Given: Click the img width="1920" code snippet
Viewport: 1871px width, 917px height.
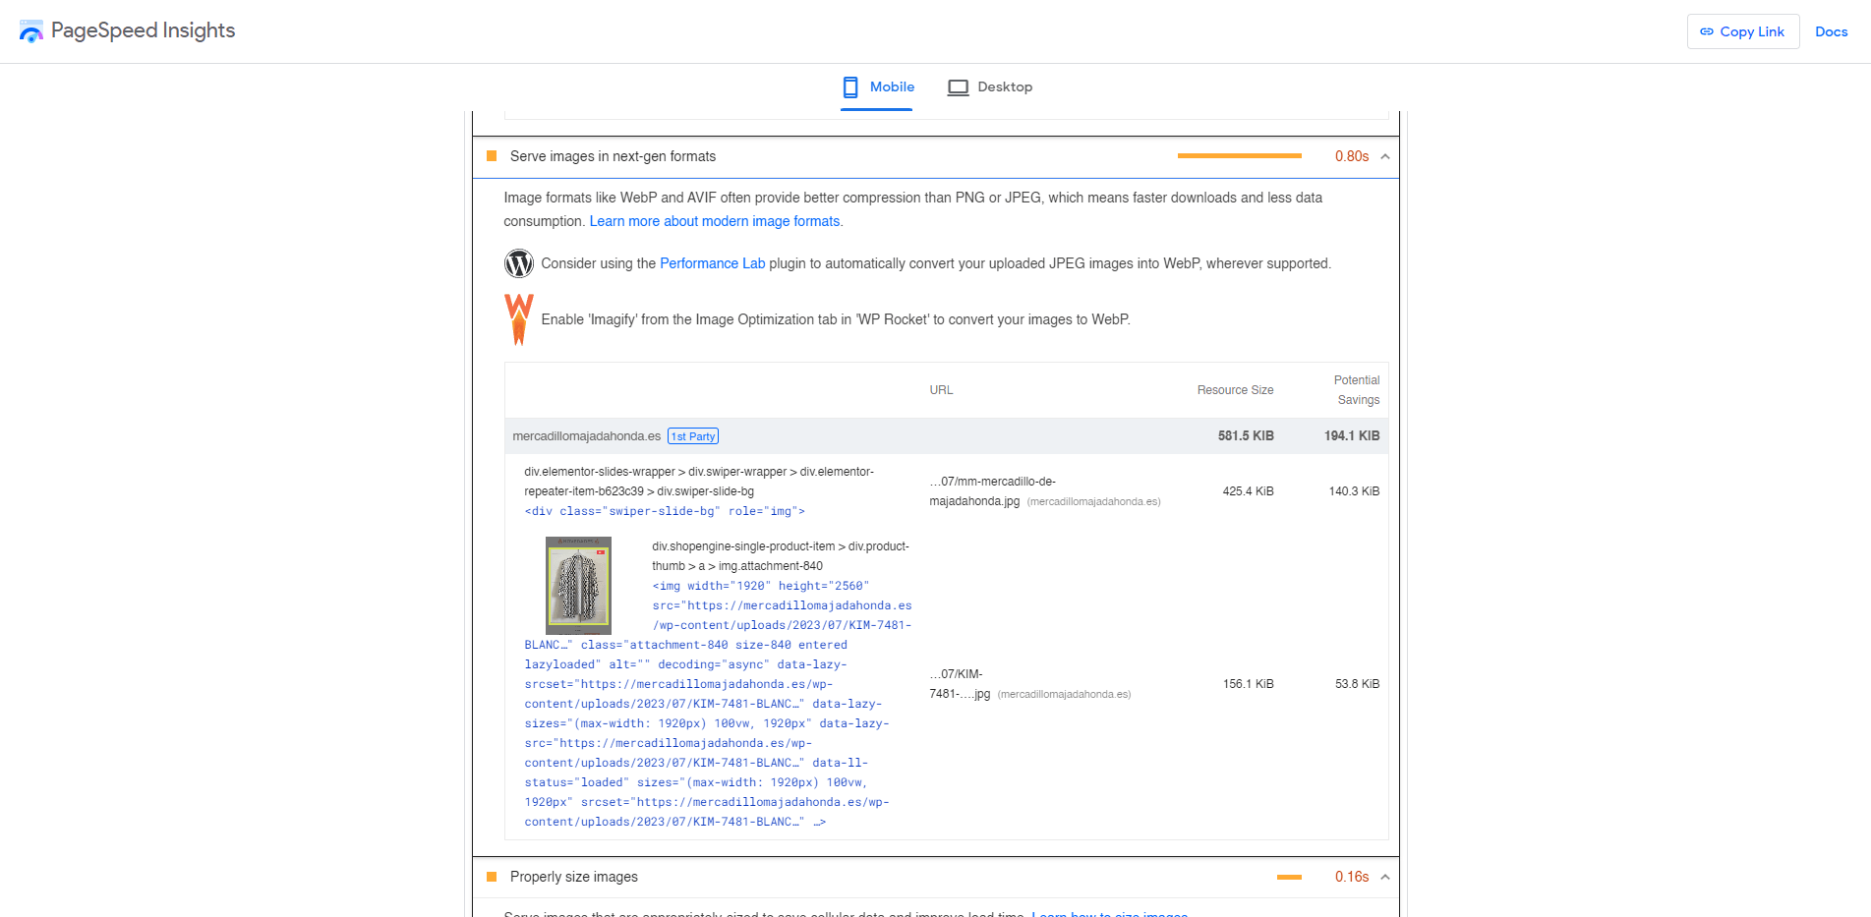Looking at the screenshot, I should tap(718, 704).
